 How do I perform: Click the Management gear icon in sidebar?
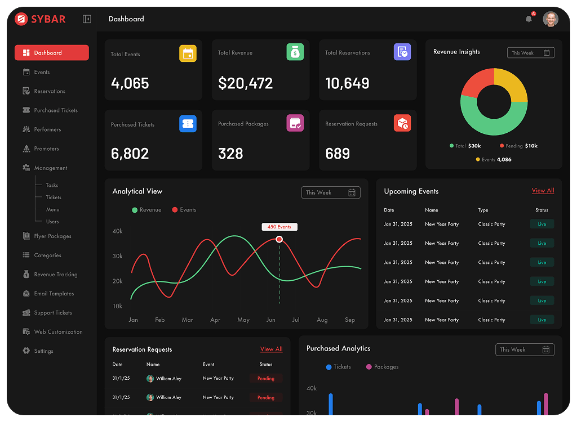pyautogui.click(x=26, y=168)
